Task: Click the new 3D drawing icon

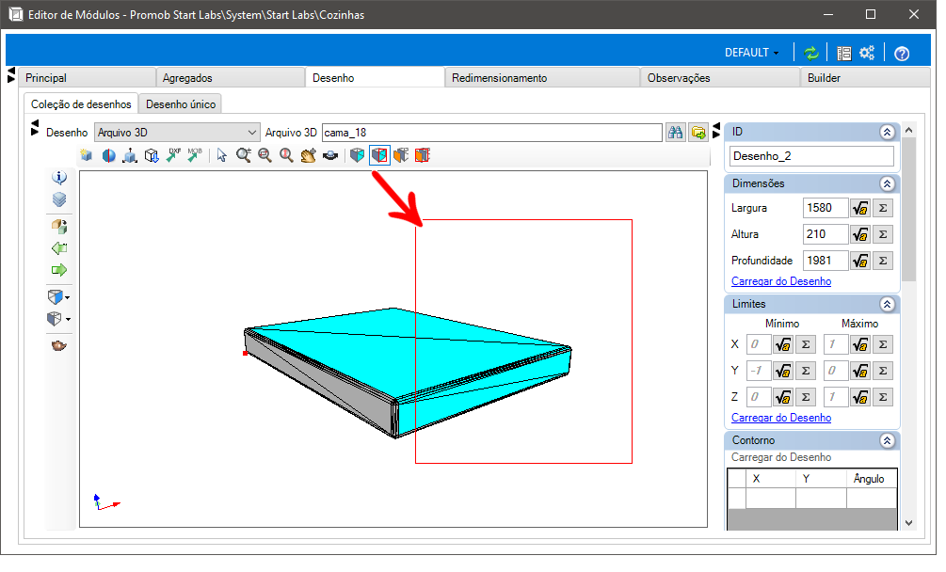Action: click(x=87, y=155)
